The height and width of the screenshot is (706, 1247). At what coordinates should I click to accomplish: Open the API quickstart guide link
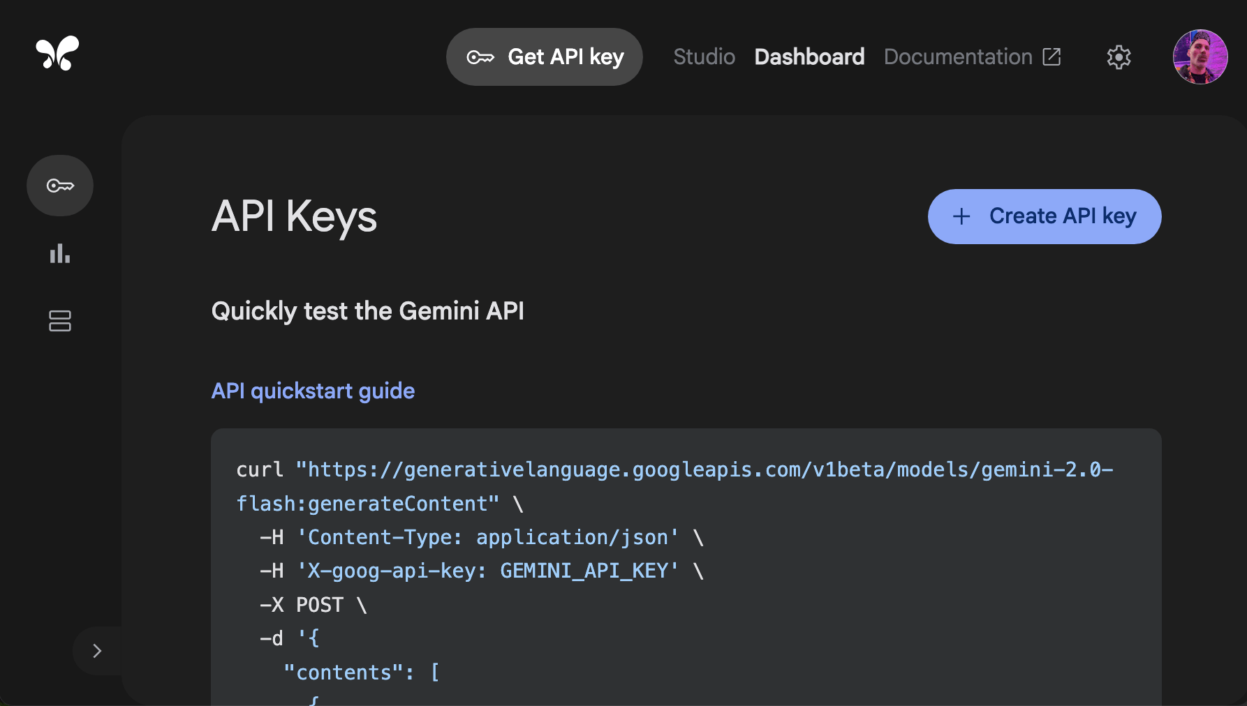coord(313,391)
